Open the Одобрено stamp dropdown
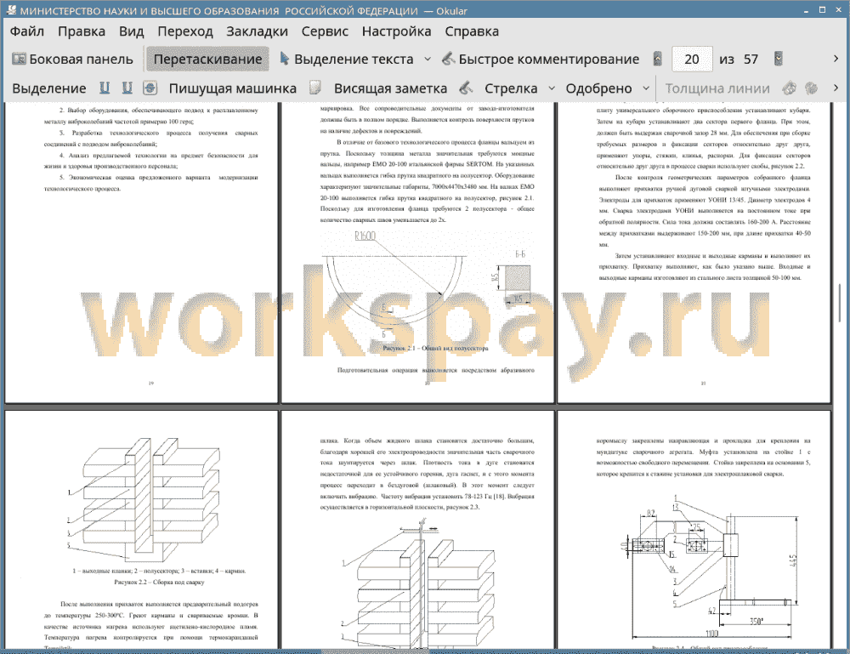The image size is (850, 654). (x=646, y=88)
